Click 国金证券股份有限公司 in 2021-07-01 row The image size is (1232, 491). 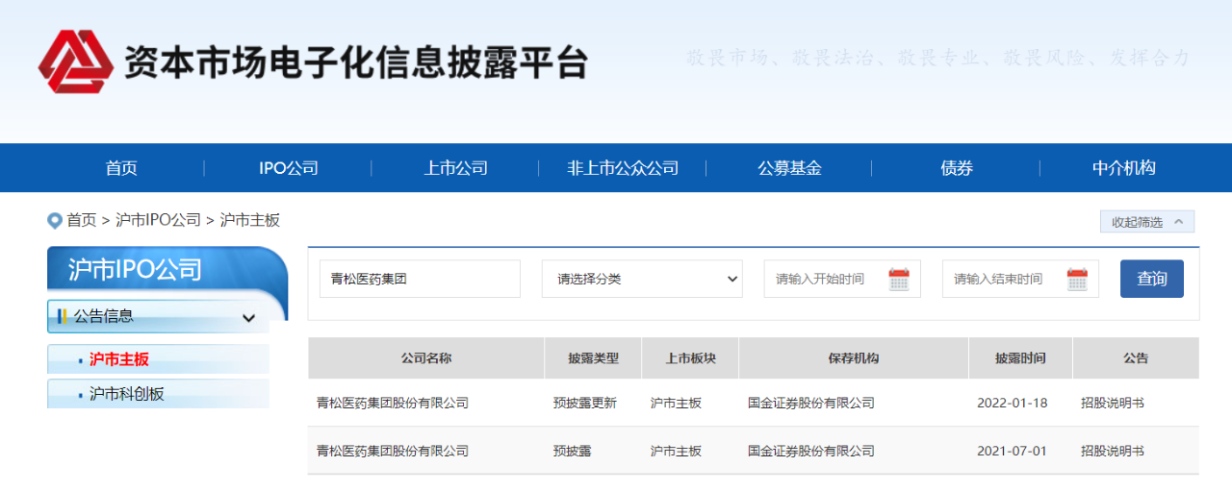pyautogui.click(x=811, y=451)
